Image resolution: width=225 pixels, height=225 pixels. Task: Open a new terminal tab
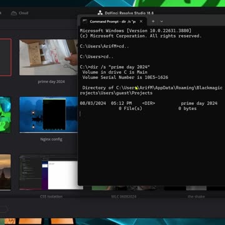pyautogui.click(x=153, y=21)
